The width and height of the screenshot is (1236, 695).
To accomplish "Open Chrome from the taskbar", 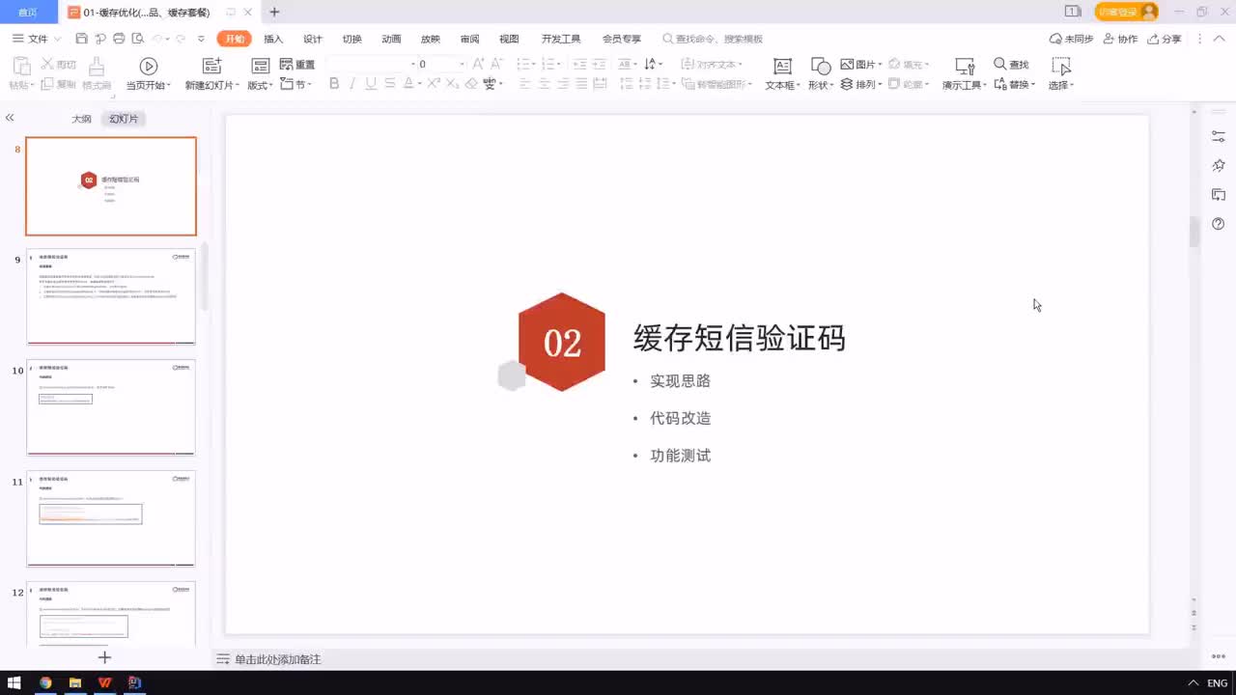I will (45, 682).
